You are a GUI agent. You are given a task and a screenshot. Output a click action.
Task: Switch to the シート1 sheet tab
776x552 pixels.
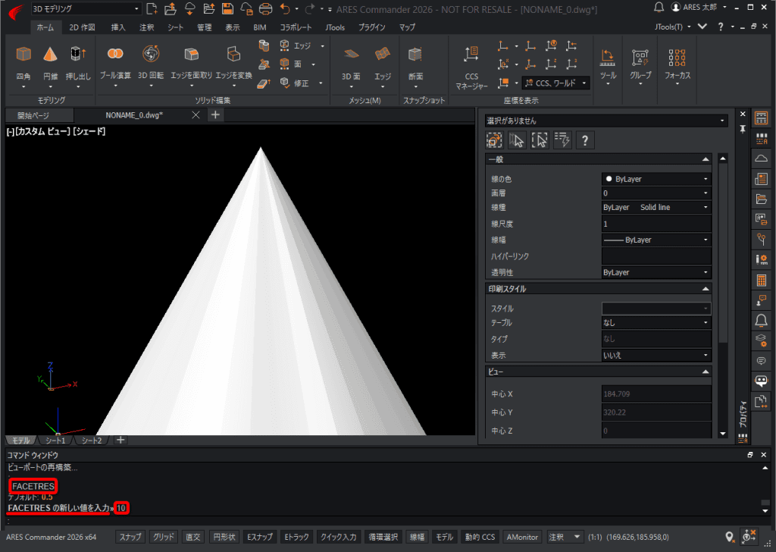[x=55, y=440]
